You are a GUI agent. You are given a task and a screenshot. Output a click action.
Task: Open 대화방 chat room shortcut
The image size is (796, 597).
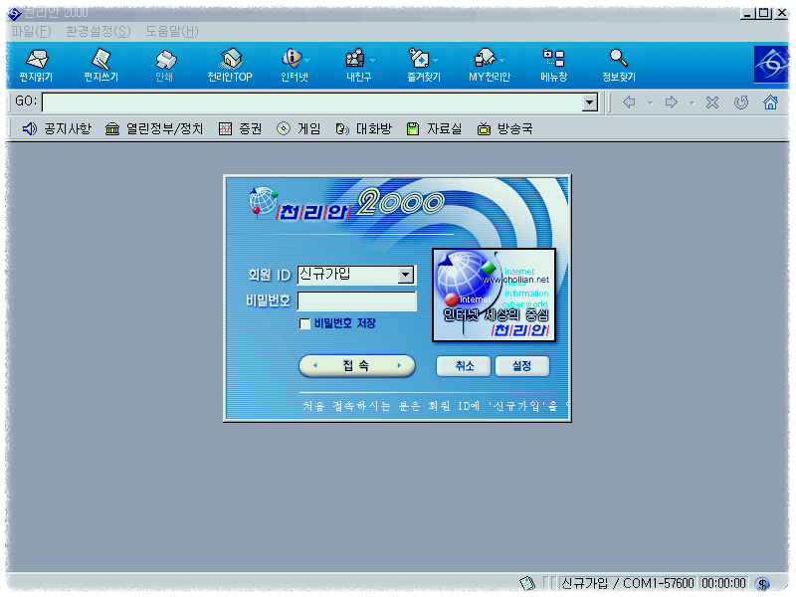(363, 129)
